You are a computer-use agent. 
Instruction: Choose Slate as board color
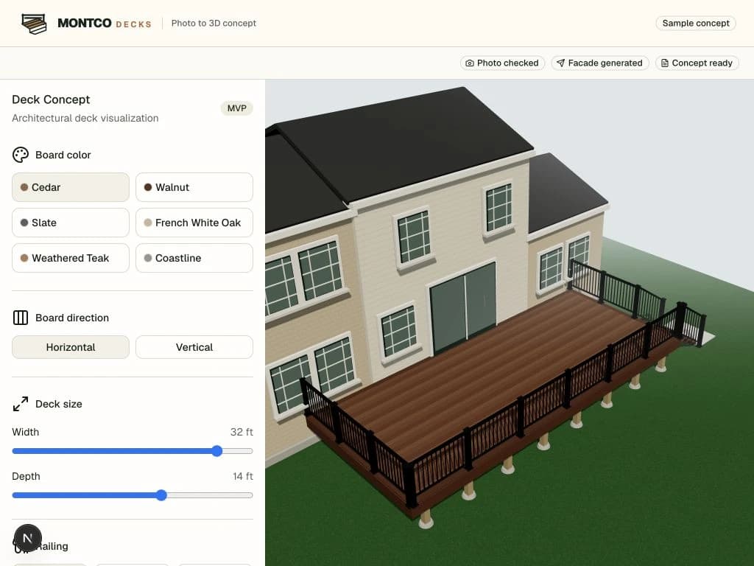[x=71, y=223]
